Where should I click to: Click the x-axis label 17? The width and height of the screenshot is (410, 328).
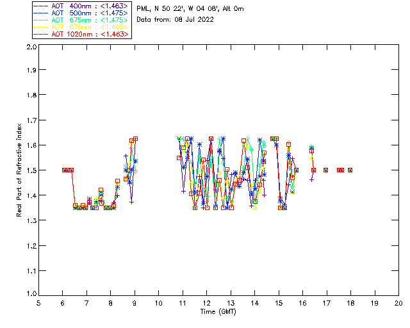coord(327,303)
